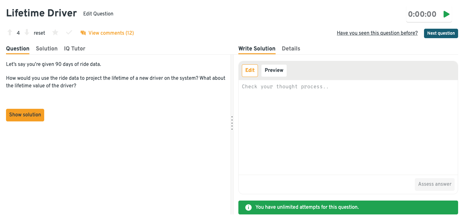Open the IQ Tutor tab

point(75,49)
